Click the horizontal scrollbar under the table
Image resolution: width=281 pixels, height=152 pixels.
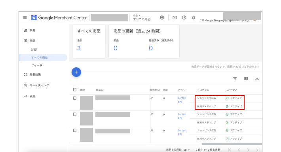232,144
